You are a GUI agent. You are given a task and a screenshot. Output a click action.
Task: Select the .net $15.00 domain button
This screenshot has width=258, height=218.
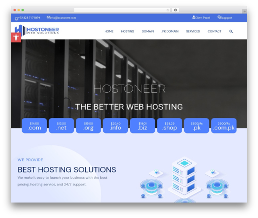click(61, 126)
